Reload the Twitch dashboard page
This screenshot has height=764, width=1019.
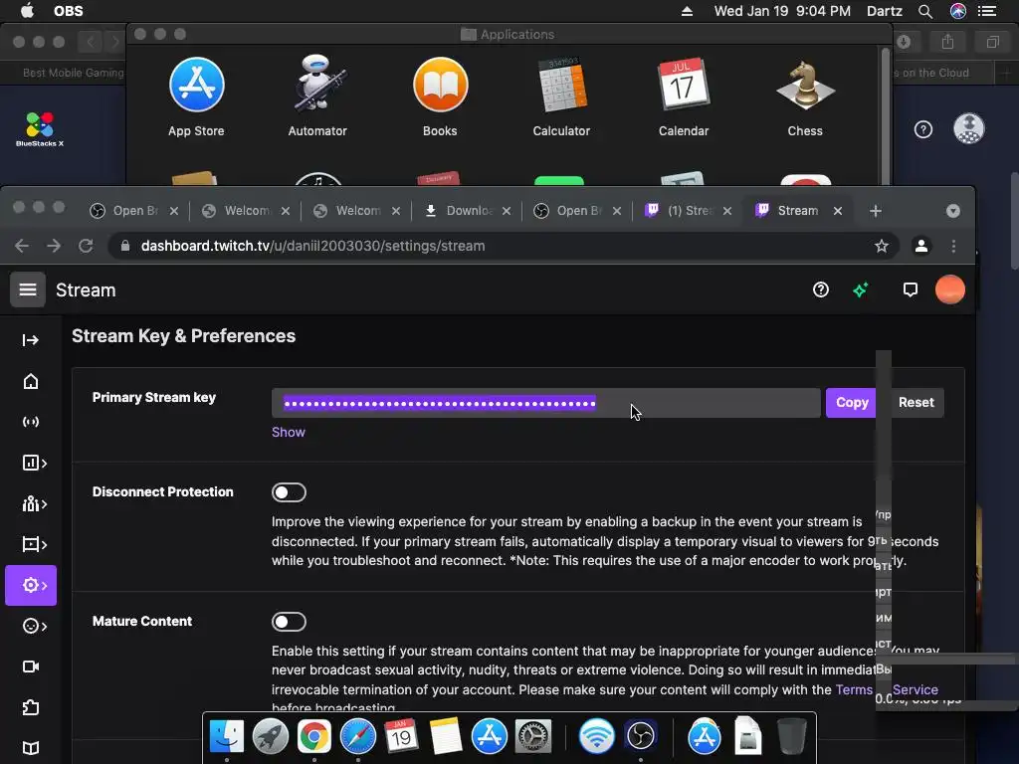(x=86, y=246)
